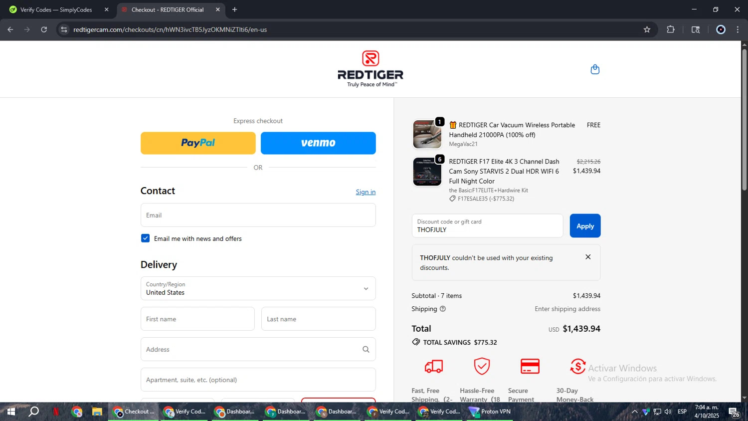Screen dimensions: 748x421
Task: Click the address search magnifier icon
Action: 366,349
